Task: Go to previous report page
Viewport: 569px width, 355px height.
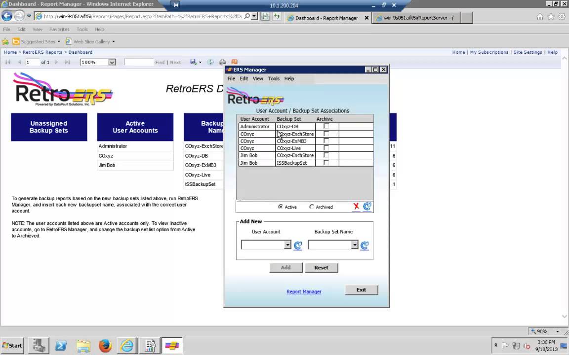Action: coord(19,62)
